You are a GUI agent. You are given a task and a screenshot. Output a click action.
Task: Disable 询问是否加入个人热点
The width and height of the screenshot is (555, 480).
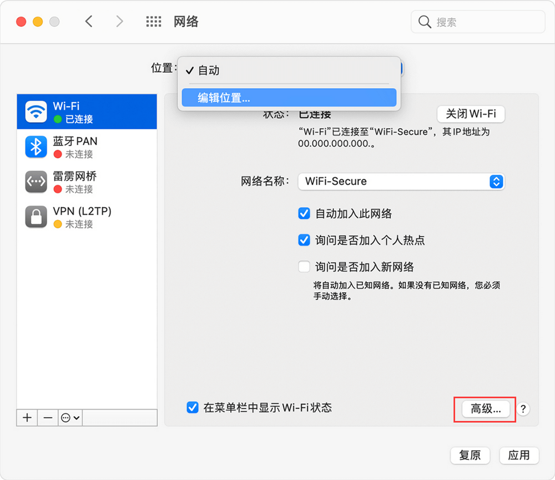pyautogui.click(x=304, y=240)
